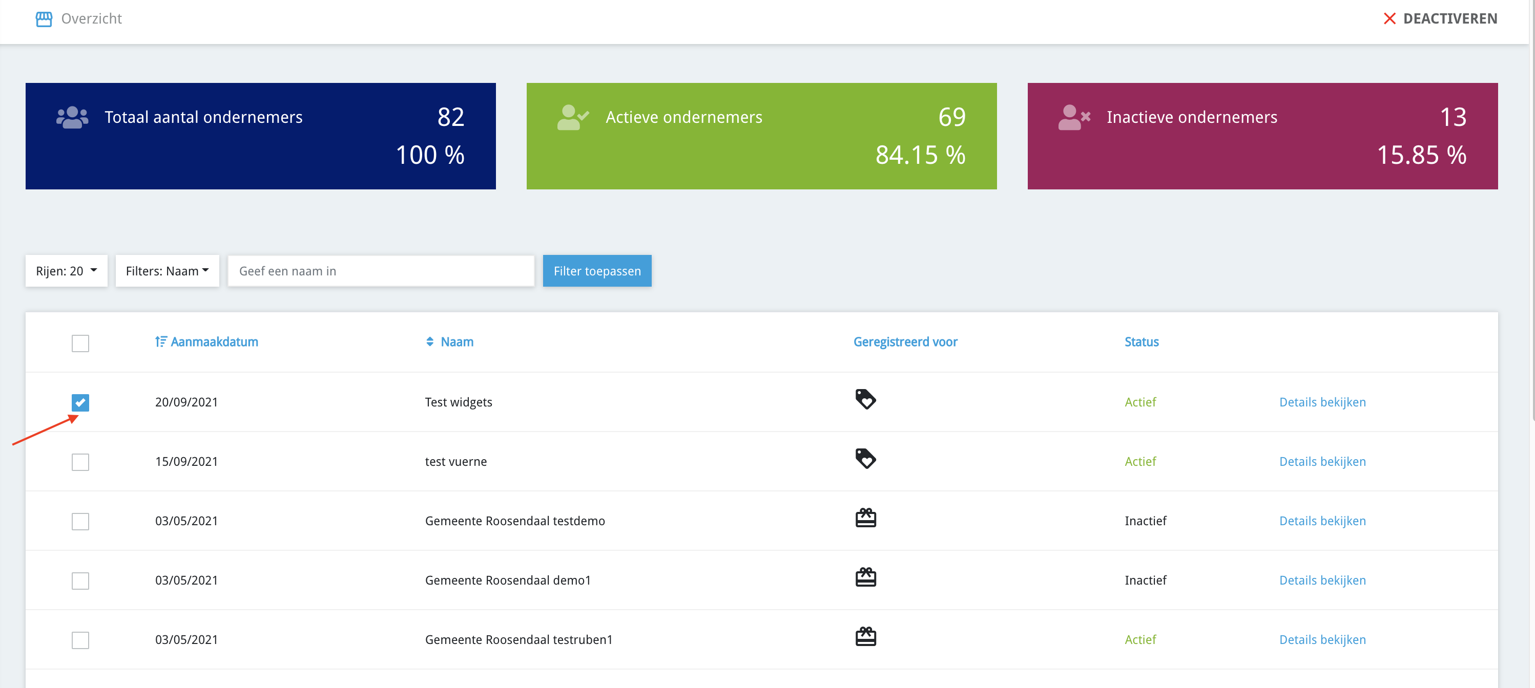The image size is (1535, 688).
Task: Click the red X deactivate icon
Action: 1389,19
